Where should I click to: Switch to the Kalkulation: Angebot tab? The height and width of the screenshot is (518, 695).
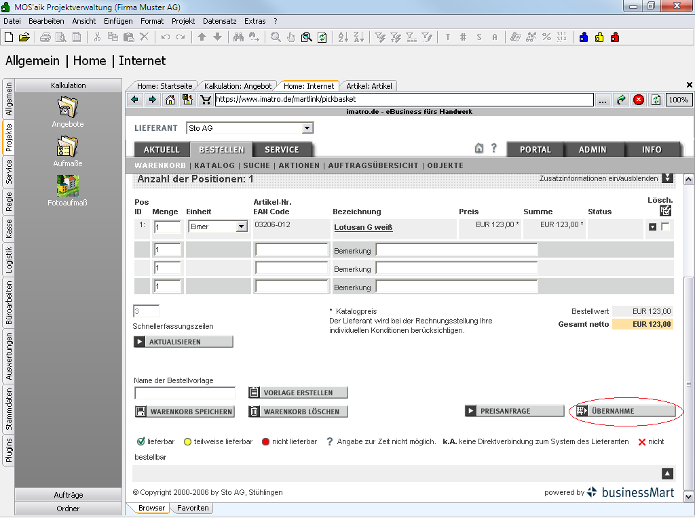click(238, 86)
